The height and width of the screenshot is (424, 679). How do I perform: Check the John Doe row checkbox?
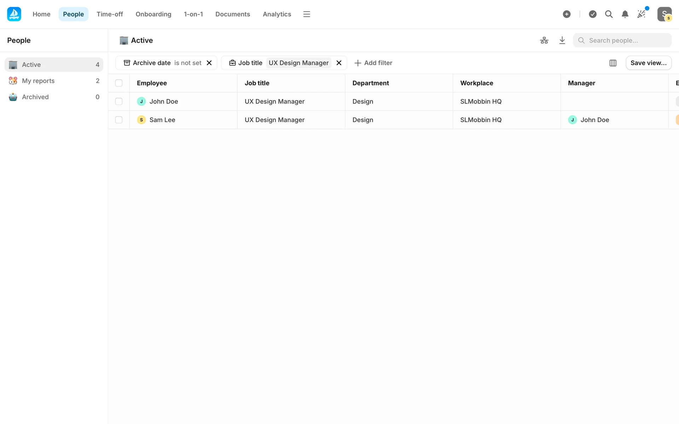tap(119, 101)
